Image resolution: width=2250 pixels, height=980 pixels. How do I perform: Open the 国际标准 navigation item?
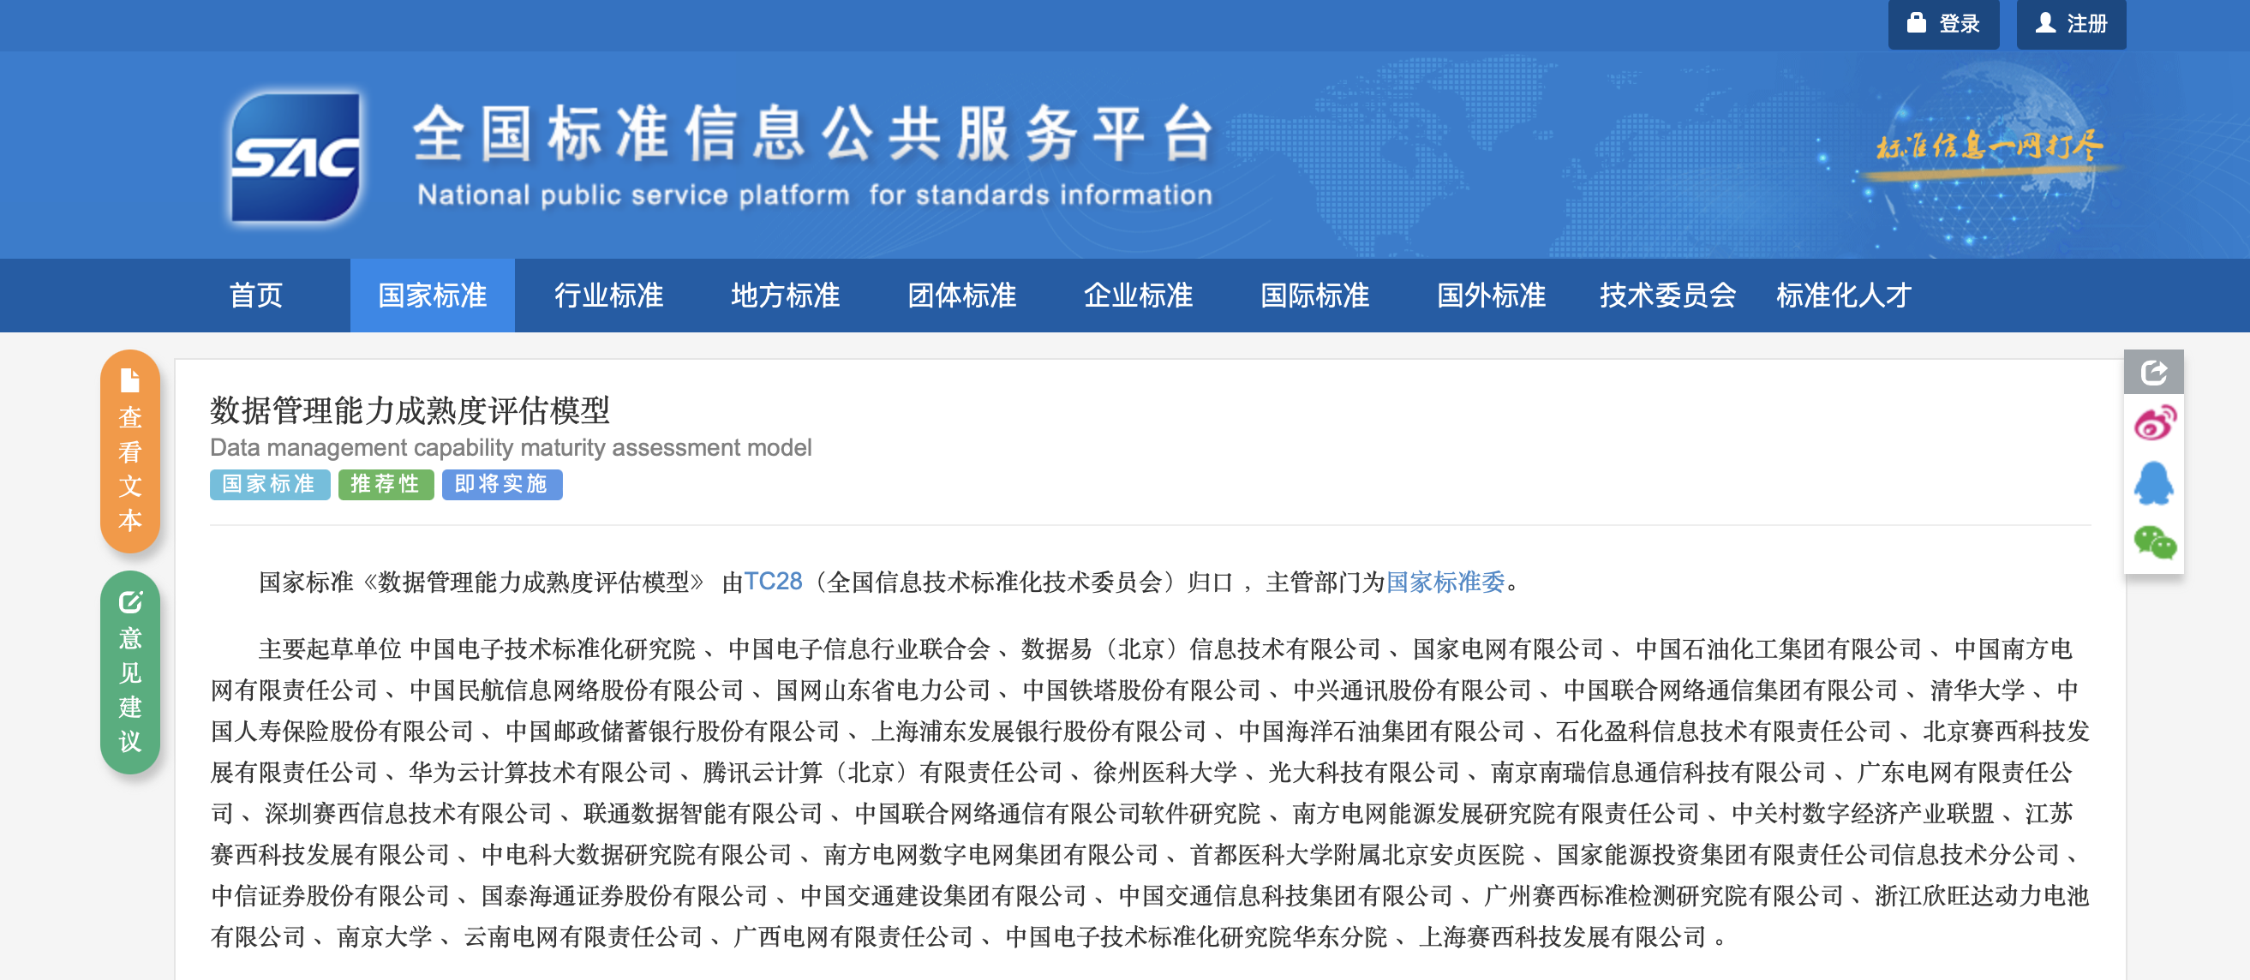pyautogui.click(x=1314, y=296)
